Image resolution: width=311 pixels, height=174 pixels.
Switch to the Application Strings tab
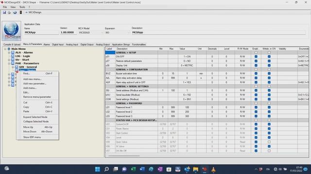tap(121, 44)
